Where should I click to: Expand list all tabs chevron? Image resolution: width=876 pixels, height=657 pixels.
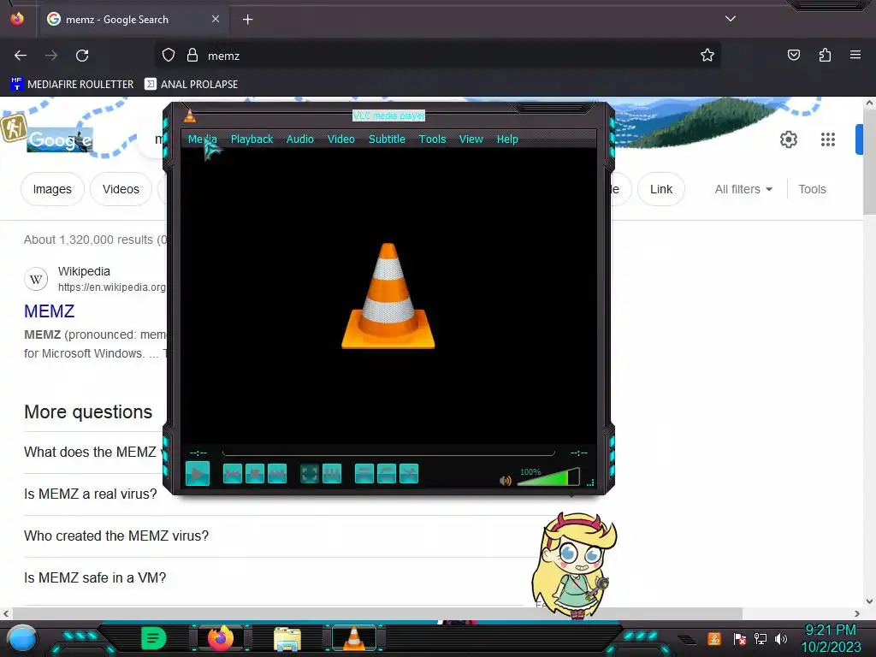click(731, 19)
